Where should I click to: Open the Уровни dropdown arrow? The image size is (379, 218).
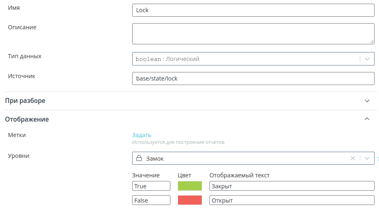(x=367, y=158)
